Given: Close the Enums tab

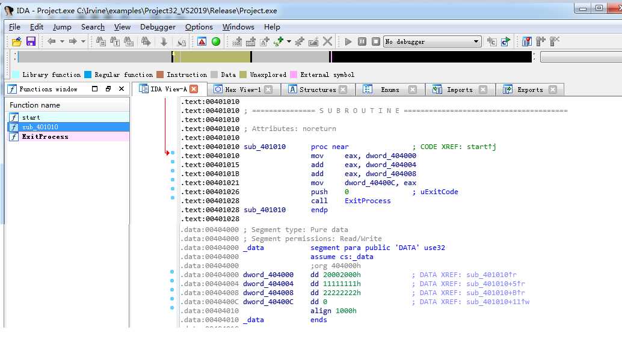Looking at the screenshot, I should click(413, 89).
